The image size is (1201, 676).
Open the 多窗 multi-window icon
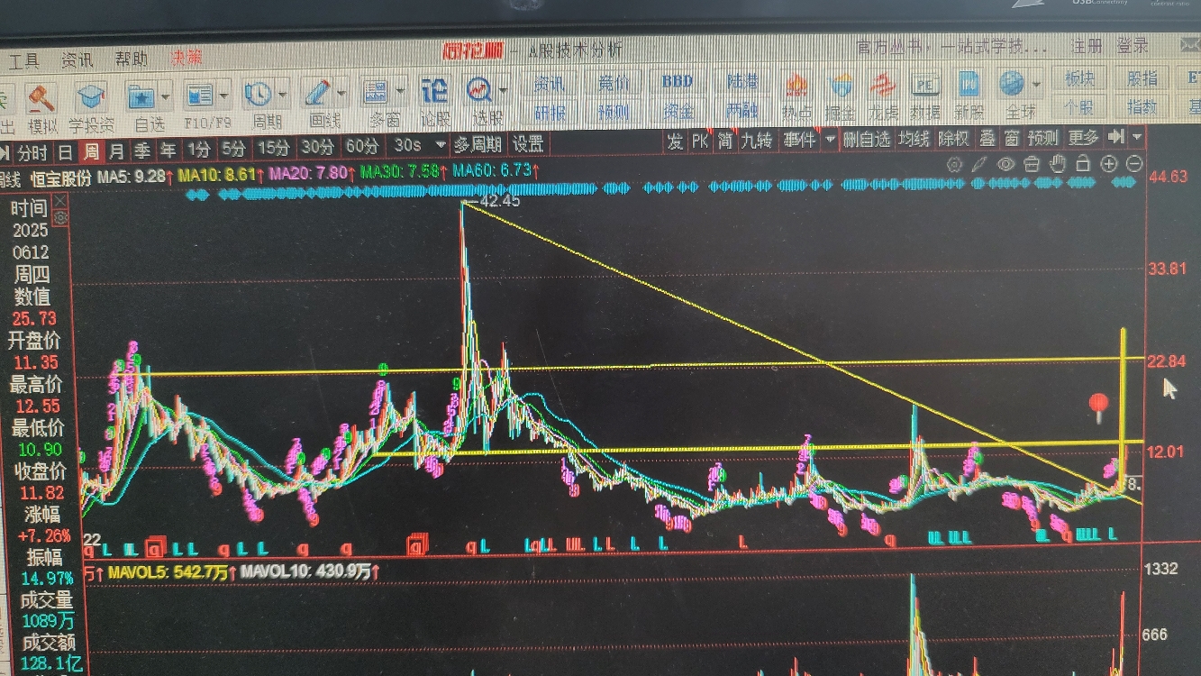pyautogui.click(x=376, y=92)
